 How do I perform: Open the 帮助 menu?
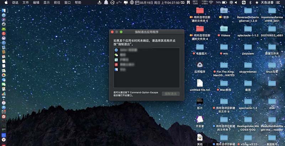click(78, 2)
